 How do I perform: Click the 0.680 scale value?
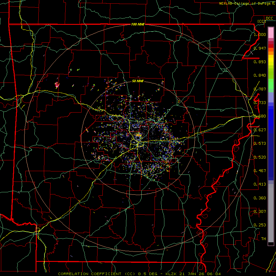[x=260, y=116]
